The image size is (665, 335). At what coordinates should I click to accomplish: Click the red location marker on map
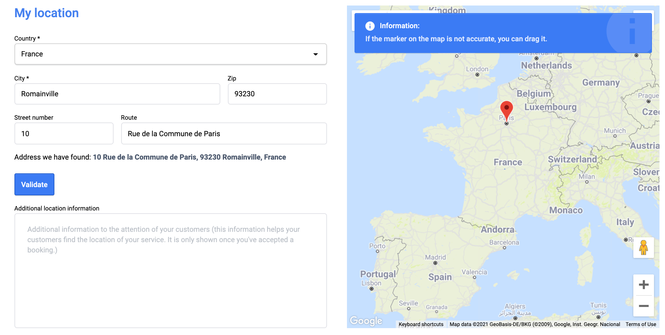(506, 109)
